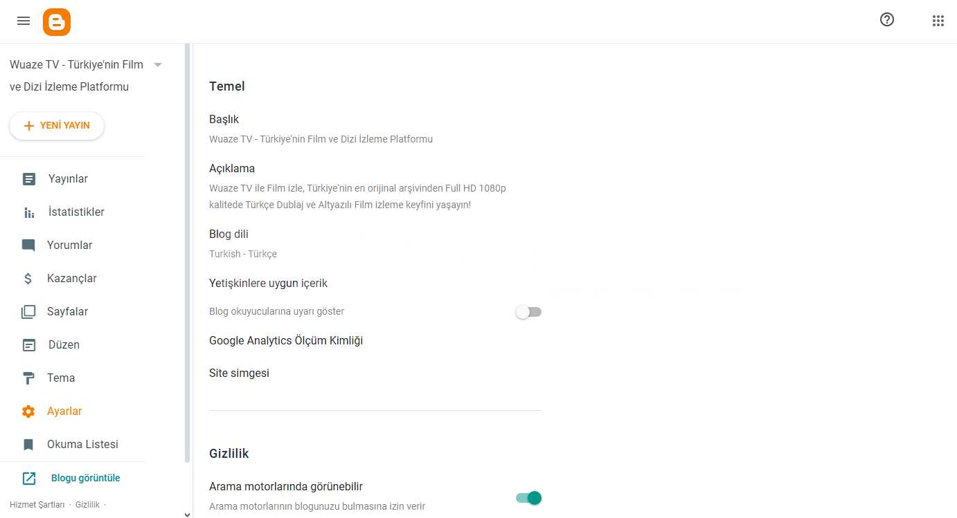Open the Google apps grid

[x=938, y=21]
